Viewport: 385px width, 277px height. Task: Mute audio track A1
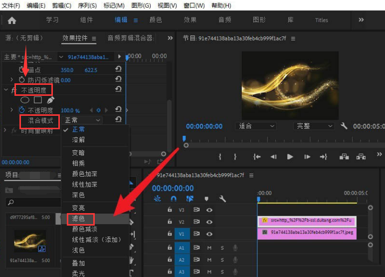209,248
